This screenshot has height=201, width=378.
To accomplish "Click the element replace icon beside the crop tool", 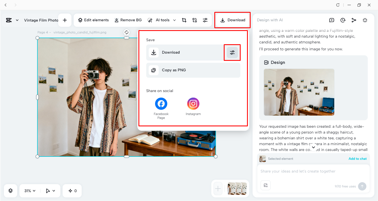I will pos(194,20).
